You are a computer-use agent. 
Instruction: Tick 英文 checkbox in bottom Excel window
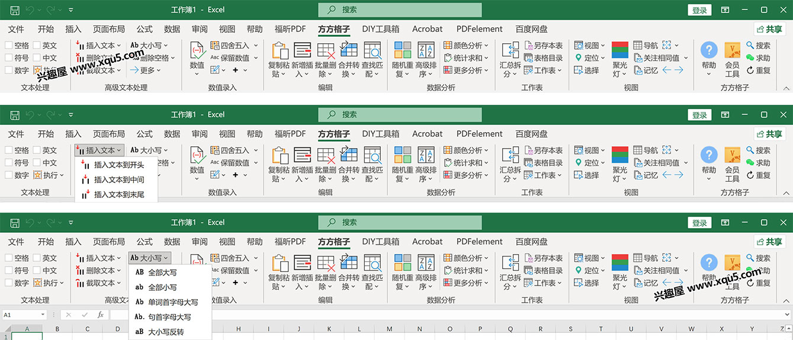tap(37, 258)
